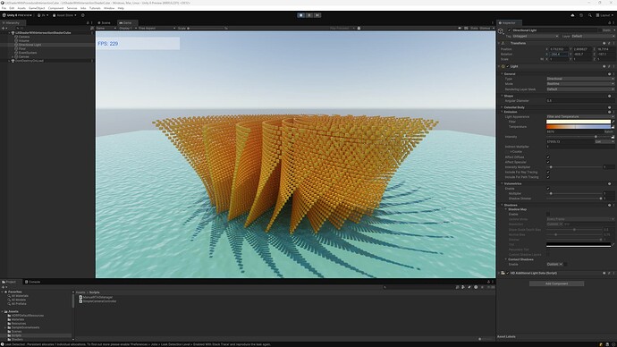Select Floor in the Hierarchy

pyautogui.click(x=22, y=49)
